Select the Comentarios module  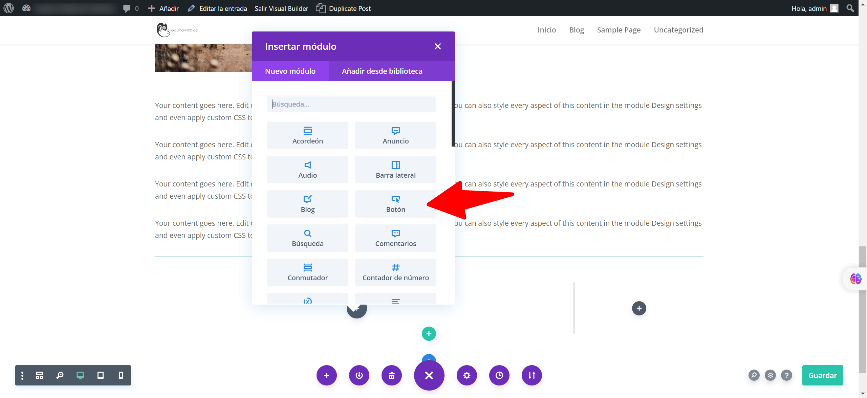[395, 238]
